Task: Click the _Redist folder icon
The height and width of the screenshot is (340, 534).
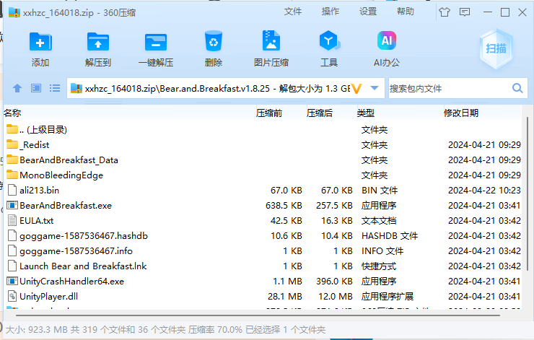Action: click(x=12, y=144)
